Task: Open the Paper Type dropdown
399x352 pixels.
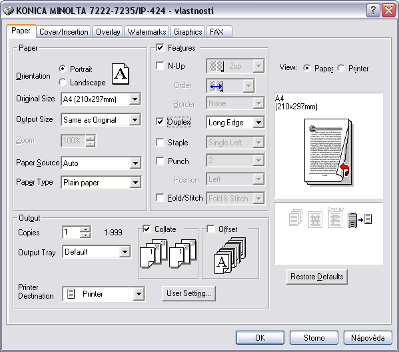Action: (x=135, y=183)
